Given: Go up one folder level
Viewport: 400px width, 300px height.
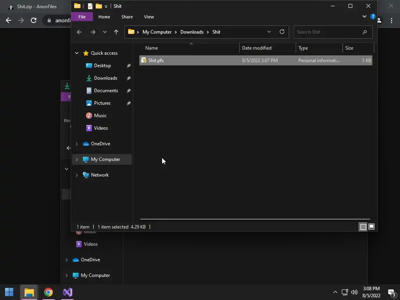Looking at the screenshot, I should tap(116, 32).
